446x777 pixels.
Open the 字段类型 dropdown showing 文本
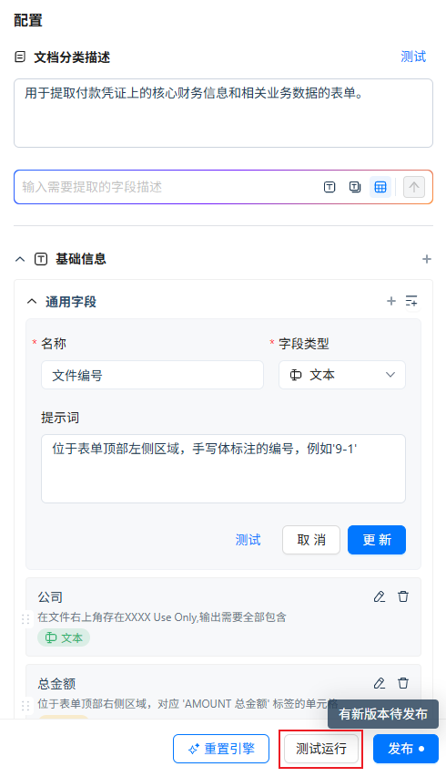coord(342,375)
